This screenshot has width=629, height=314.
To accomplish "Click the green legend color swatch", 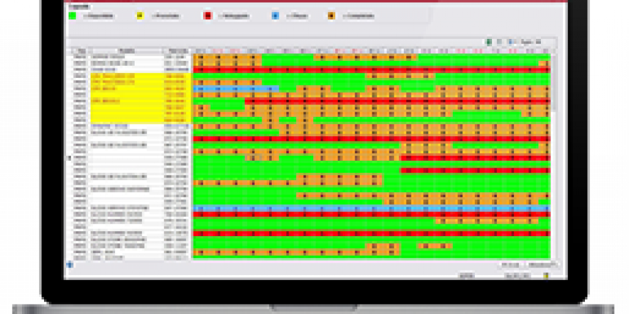I will 74,15.
